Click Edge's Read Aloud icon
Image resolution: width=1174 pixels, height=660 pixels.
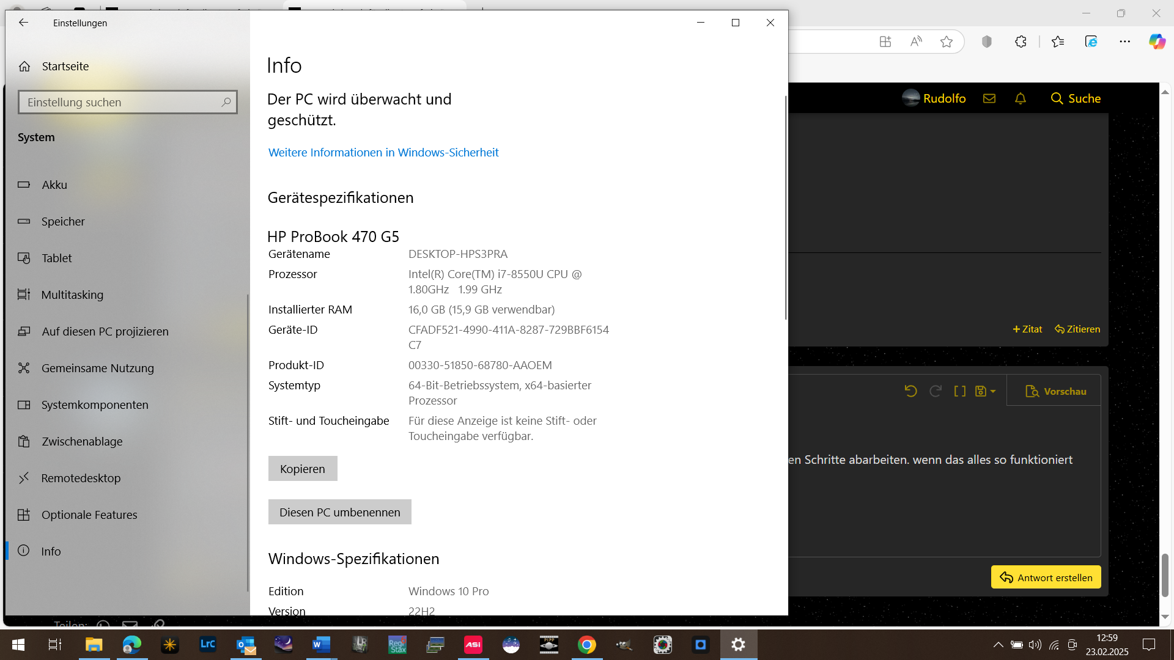pyautogui.click(x=916, y=42)
